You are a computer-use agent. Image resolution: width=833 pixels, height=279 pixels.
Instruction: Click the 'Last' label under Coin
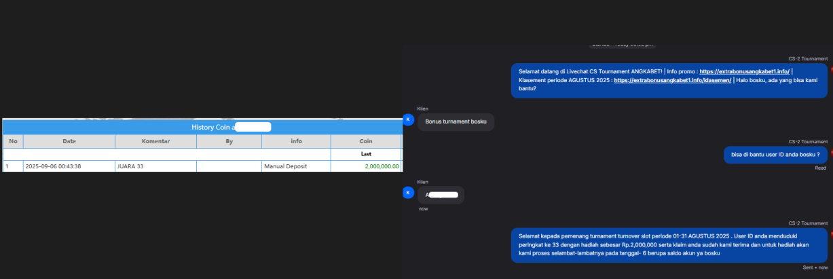366,154
